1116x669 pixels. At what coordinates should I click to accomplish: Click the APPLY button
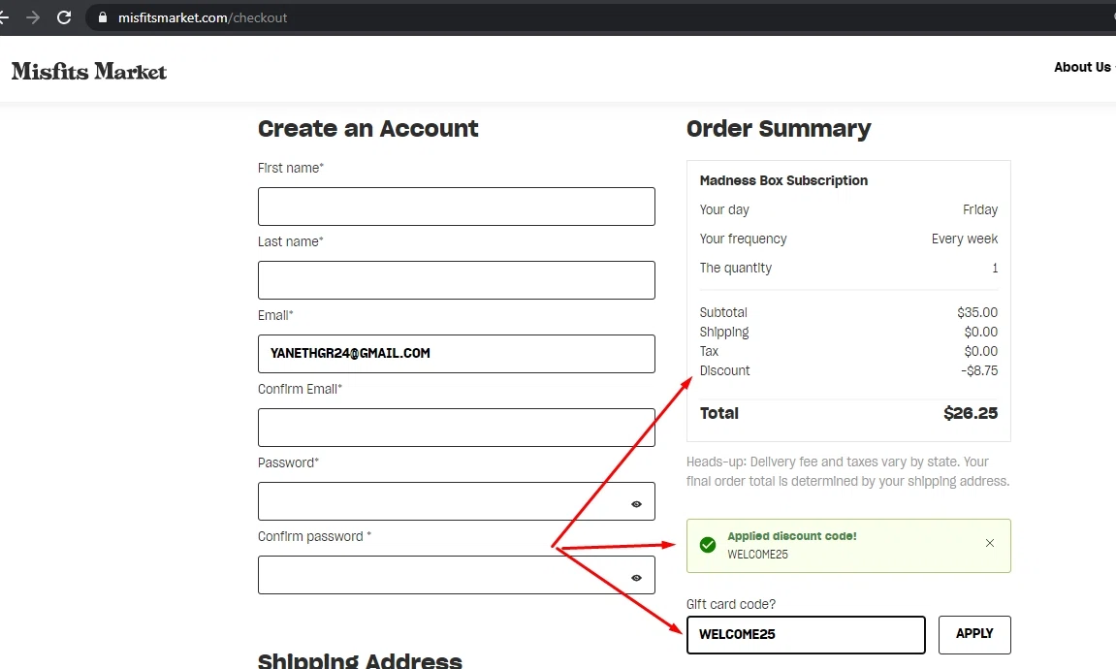coord(974,635)
